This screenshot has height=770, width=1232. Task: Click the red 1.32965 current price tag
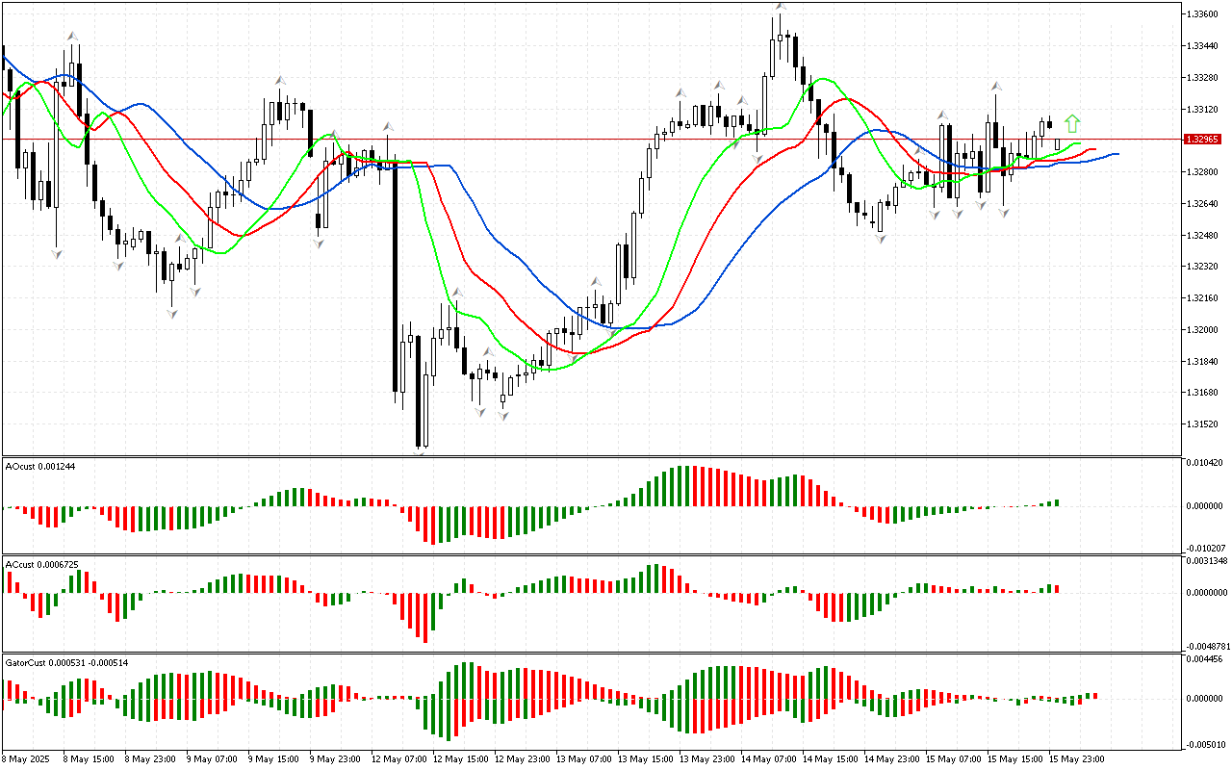click(1203, 139)
